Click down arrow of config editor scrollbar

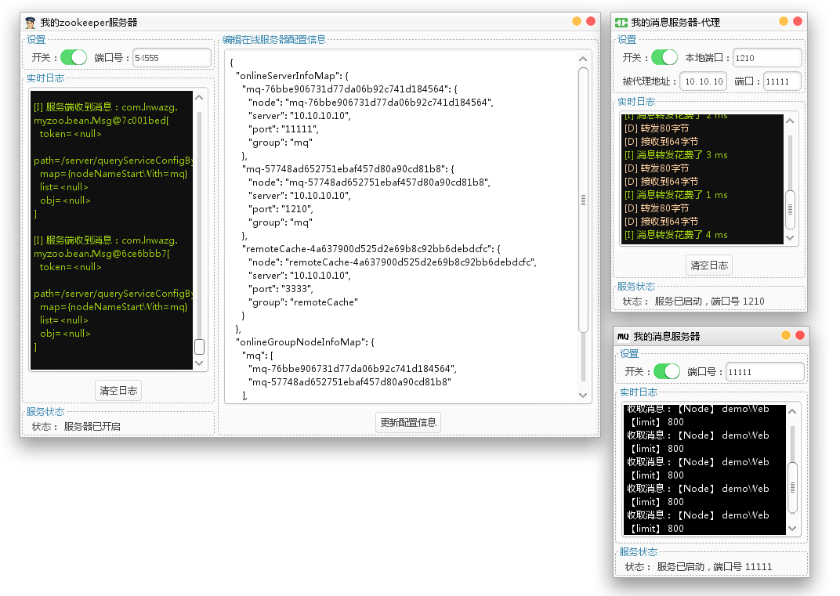click(x=583, y=396)
